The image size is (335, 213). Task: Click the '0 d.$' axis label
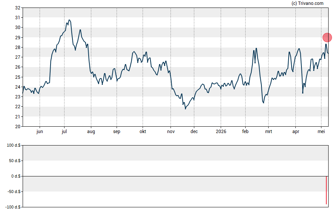coord(16,176)
